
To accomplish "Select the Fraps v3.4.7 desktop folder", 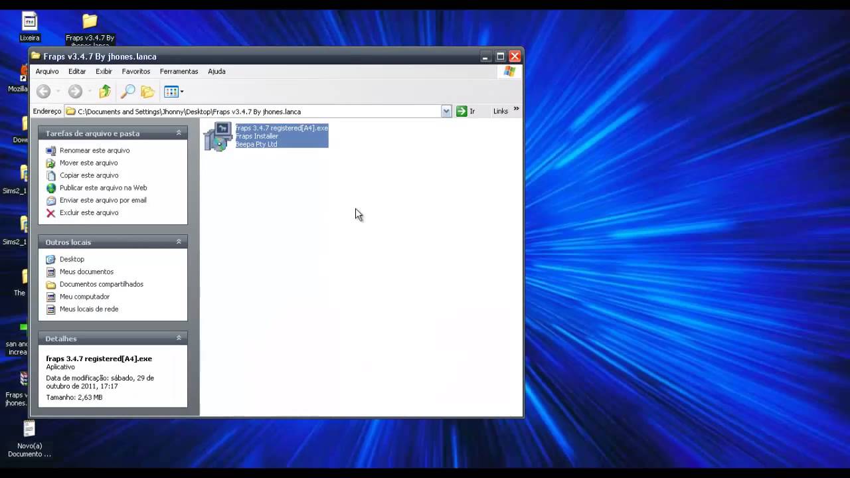I will [x=90, y=22].
